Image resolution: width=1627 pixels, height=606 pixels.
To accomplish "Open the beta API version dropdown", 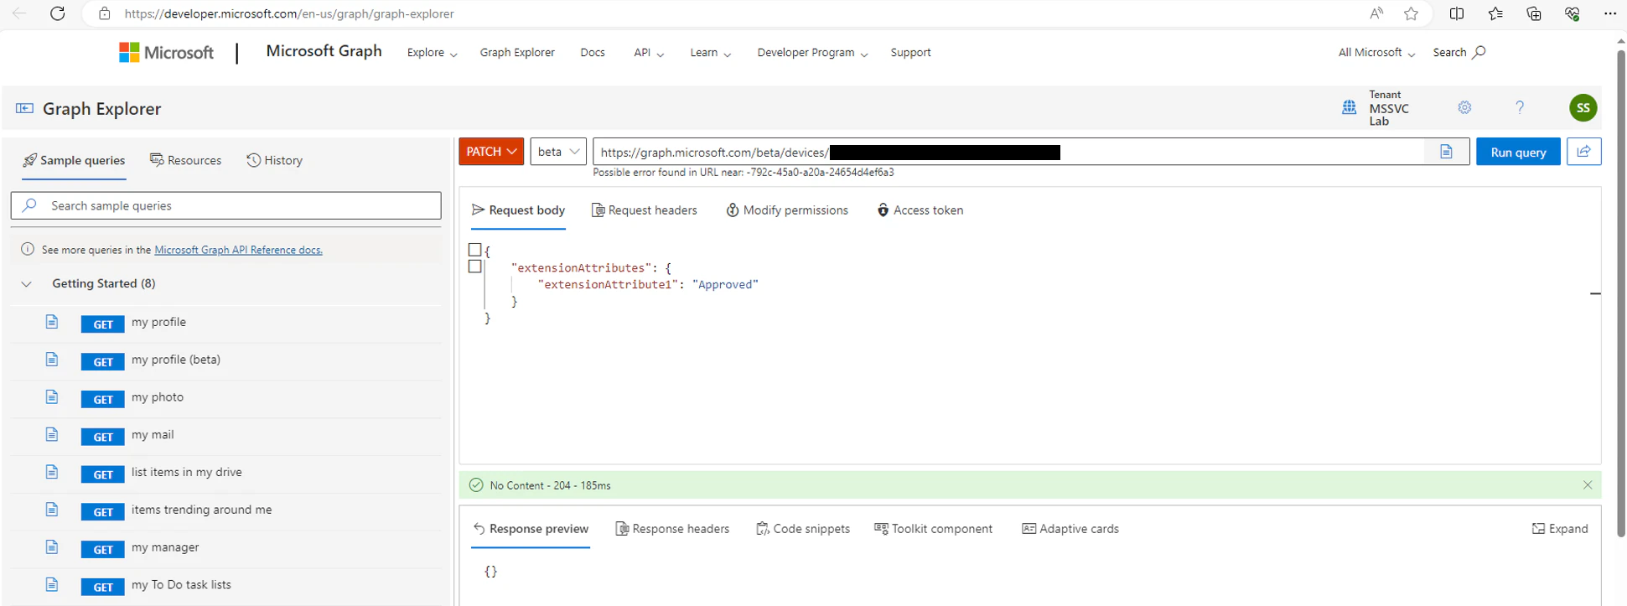I will coord(558,152).
